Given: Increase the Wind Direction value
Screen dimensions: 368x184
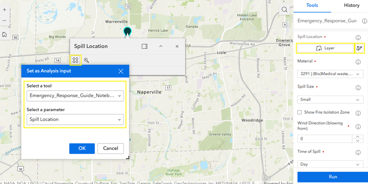Looking at the screenshot, I should click(x=358, y=137).
